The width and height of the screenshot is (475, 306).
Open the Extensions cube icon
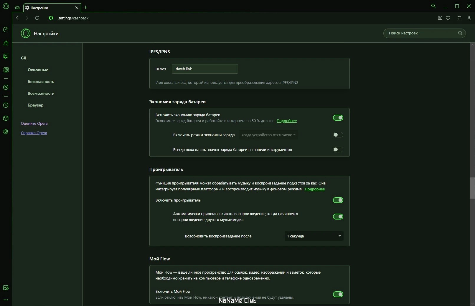click(x=6, y=118)
